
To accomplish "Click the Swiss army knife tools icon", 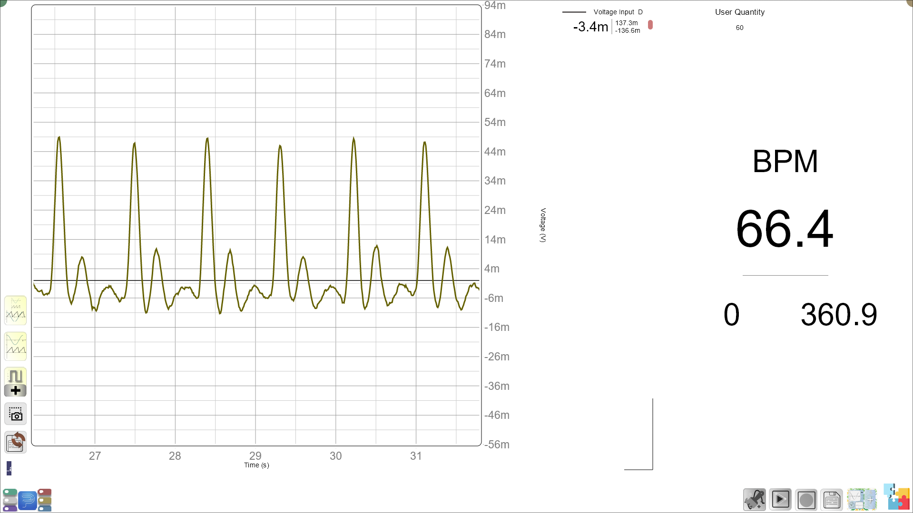I will click(755, 500).
